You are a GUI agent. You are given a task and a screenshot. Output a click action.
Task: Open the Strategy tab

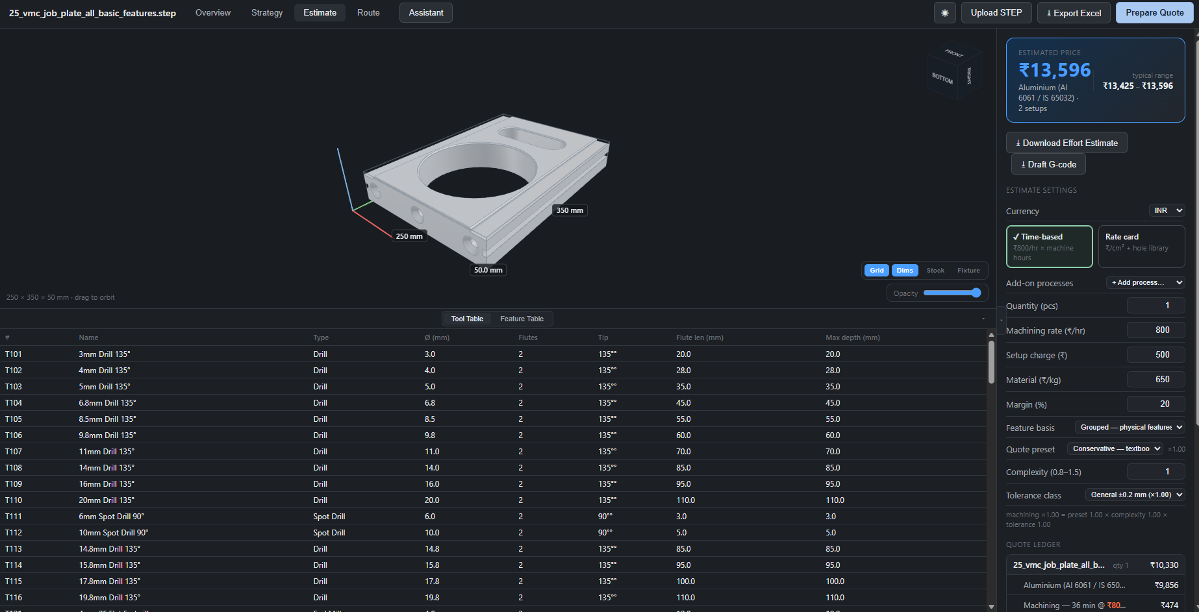267,13
